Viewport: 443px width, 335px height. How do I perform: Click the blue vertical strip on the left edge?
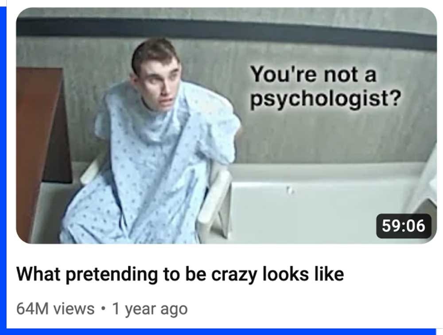[3, 169]
